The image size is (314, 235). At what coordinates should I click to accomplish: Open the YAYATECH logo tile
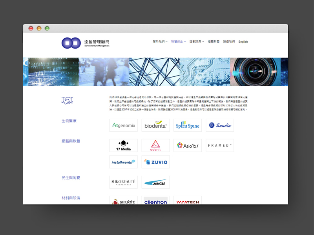click(188, 200)
